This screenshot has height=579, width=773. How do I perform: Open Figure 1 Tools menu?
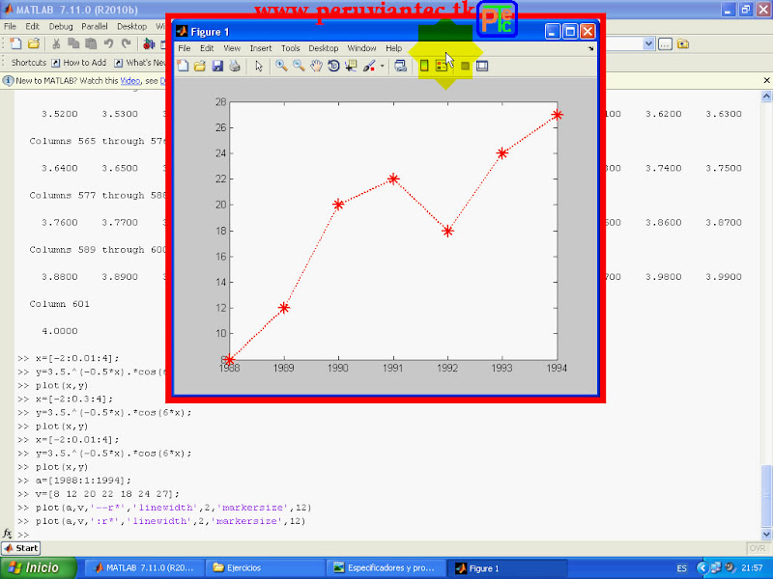[x=291, y=48]
